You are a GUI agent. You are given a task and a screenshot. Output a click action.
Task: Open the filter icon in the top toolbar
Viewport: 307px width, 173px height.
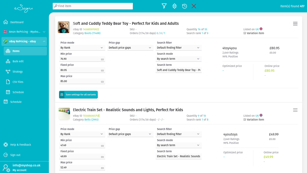click(x=164, y=6)
